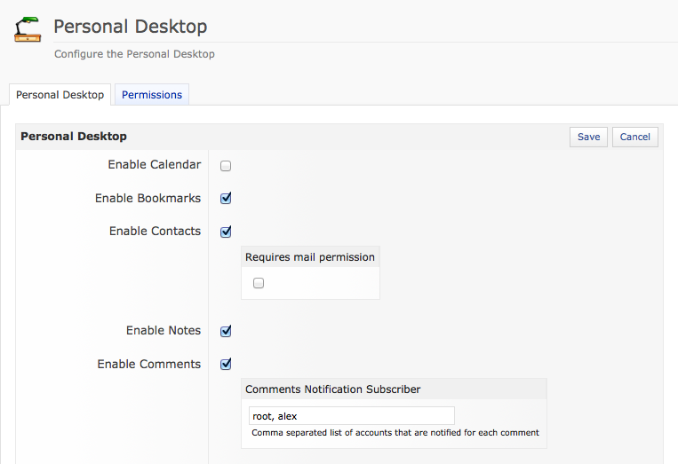Screen dimensions: 678x464
Task: Select the Personal Desktop tab
Action: pyautogui.click(x=60, y=95)
